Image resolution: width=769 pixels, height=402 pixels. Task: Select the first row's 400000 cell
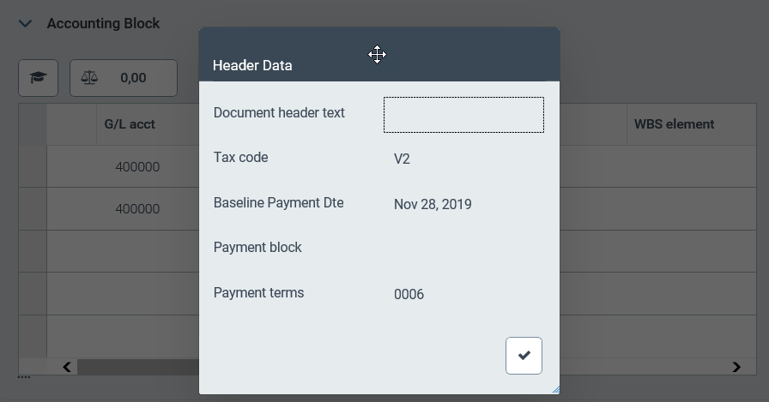(137, 167)
